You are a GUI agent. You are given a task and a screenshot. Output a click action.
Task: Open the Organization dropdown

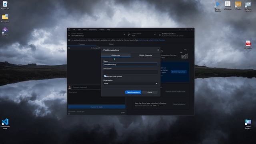tap(130, 84)
